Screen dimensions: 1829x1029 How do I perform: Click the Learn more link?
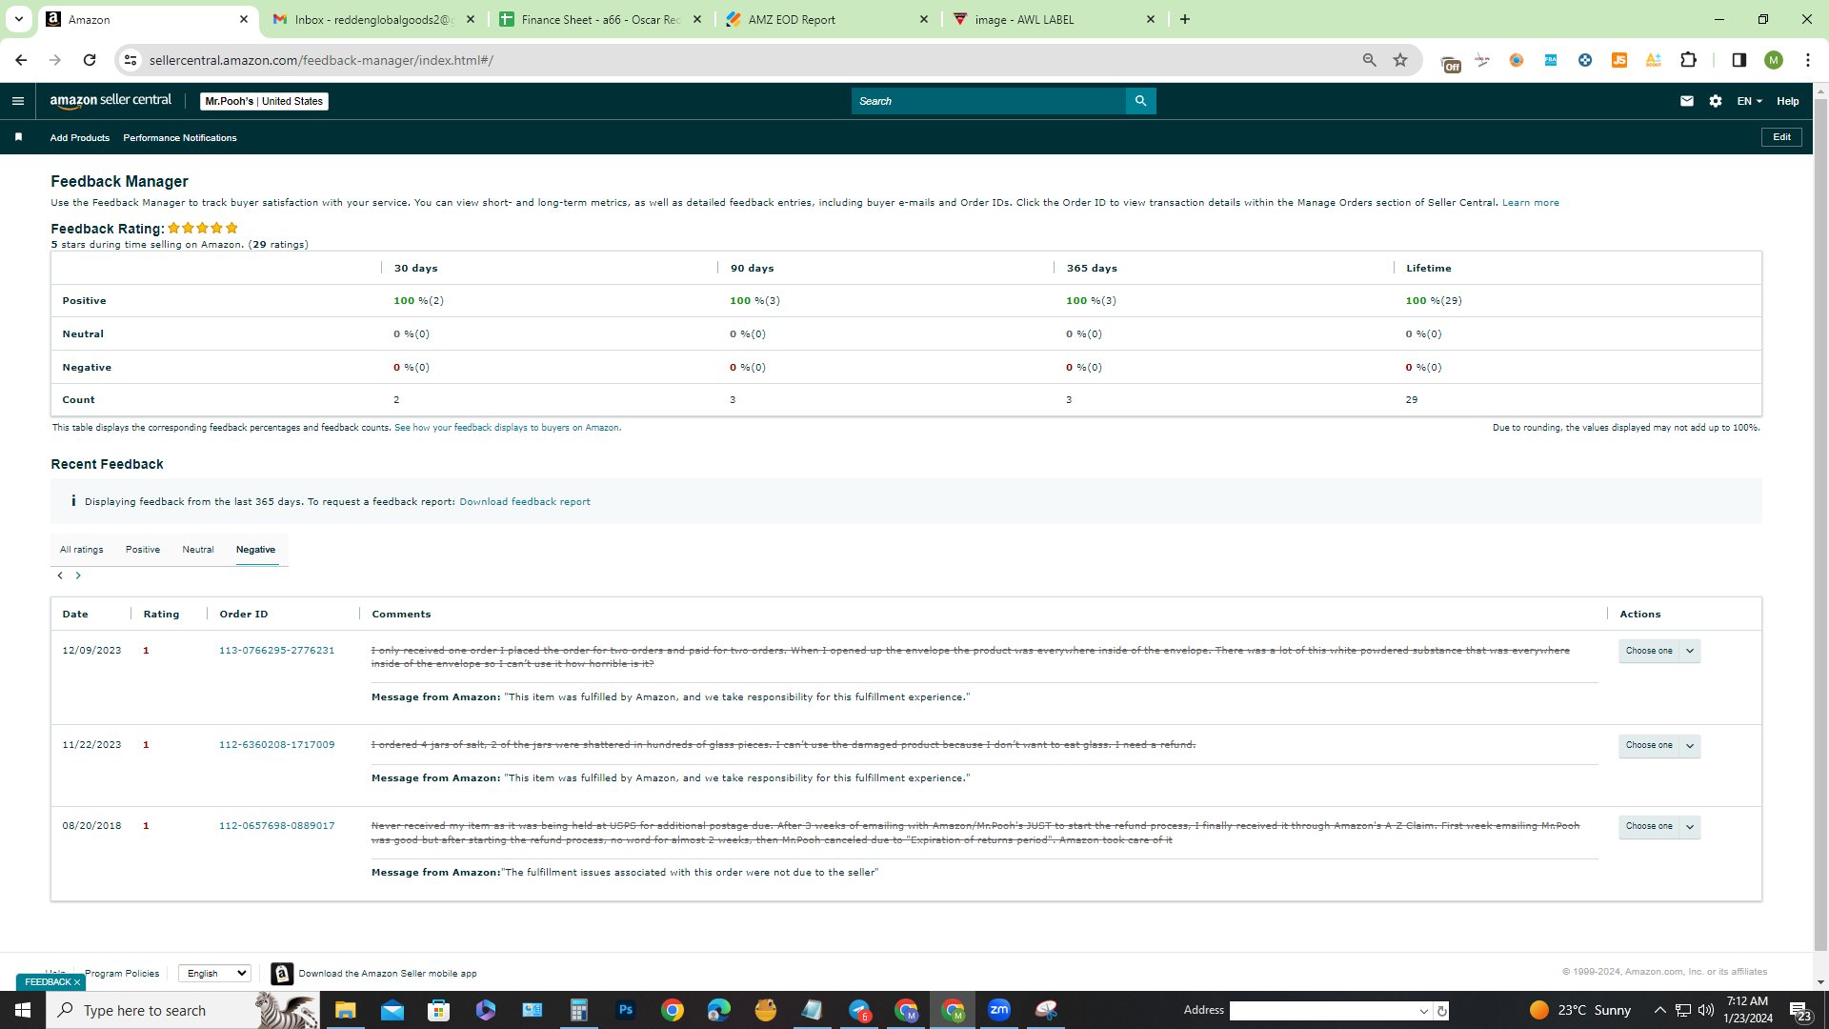coord(1531,203)
